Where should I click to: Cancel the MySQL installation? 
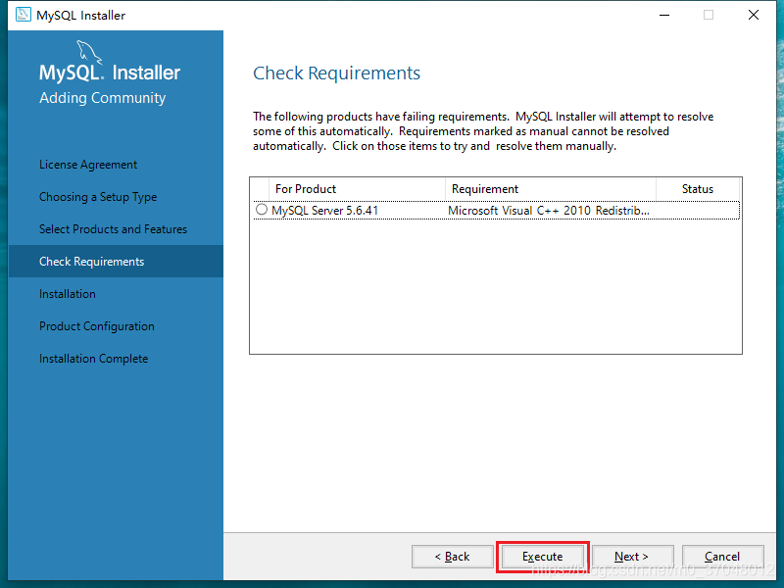click(x=722, y=557)
